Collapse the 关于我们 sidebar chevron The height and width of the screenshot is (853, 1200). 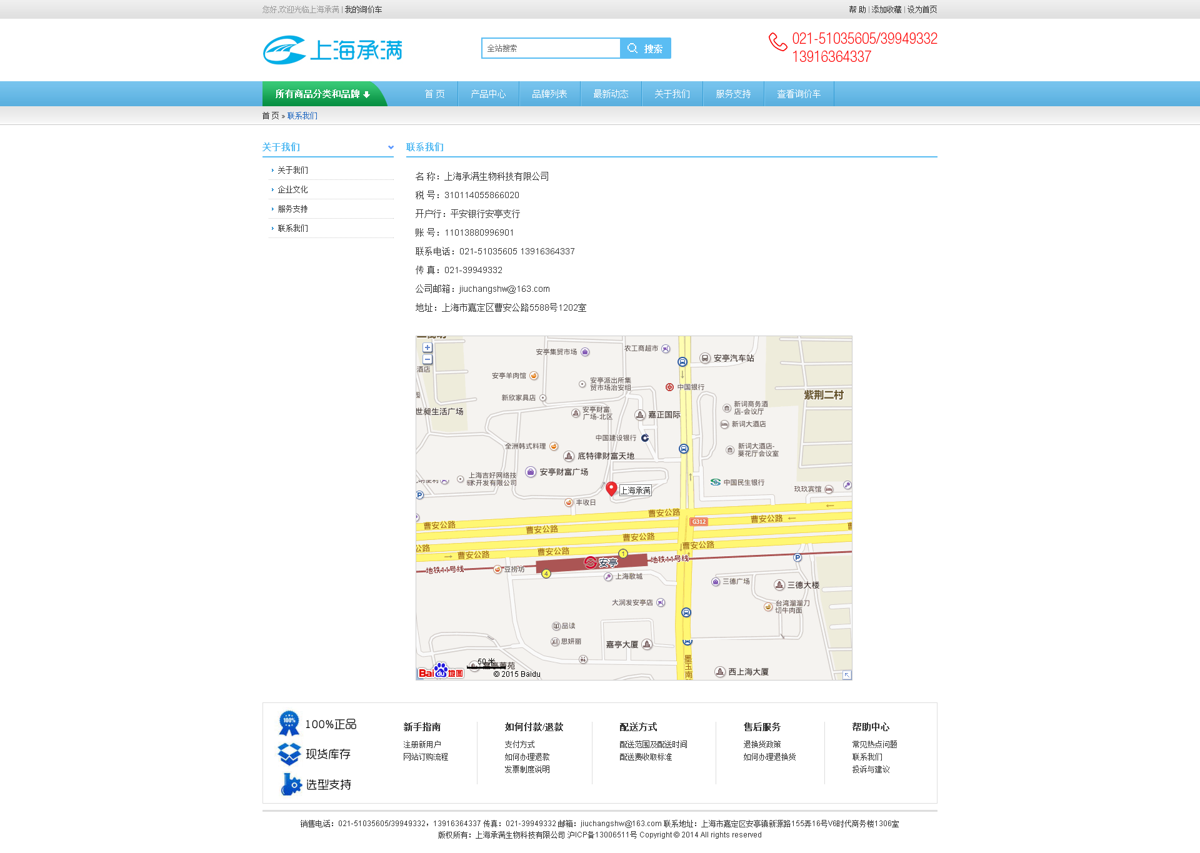pos(391,147)
